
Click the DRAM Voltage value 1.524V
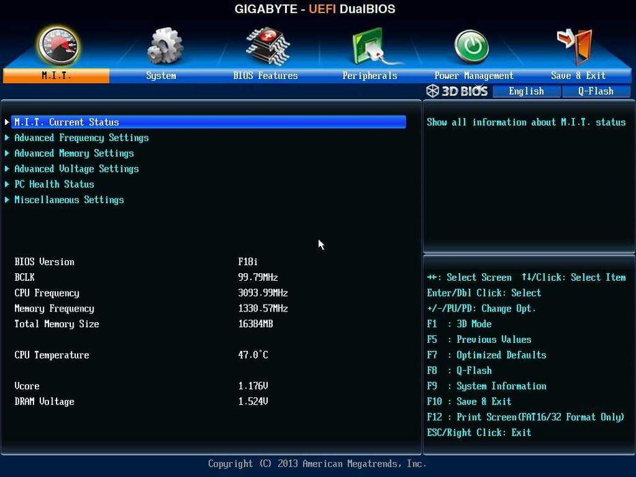click(253, 401)
